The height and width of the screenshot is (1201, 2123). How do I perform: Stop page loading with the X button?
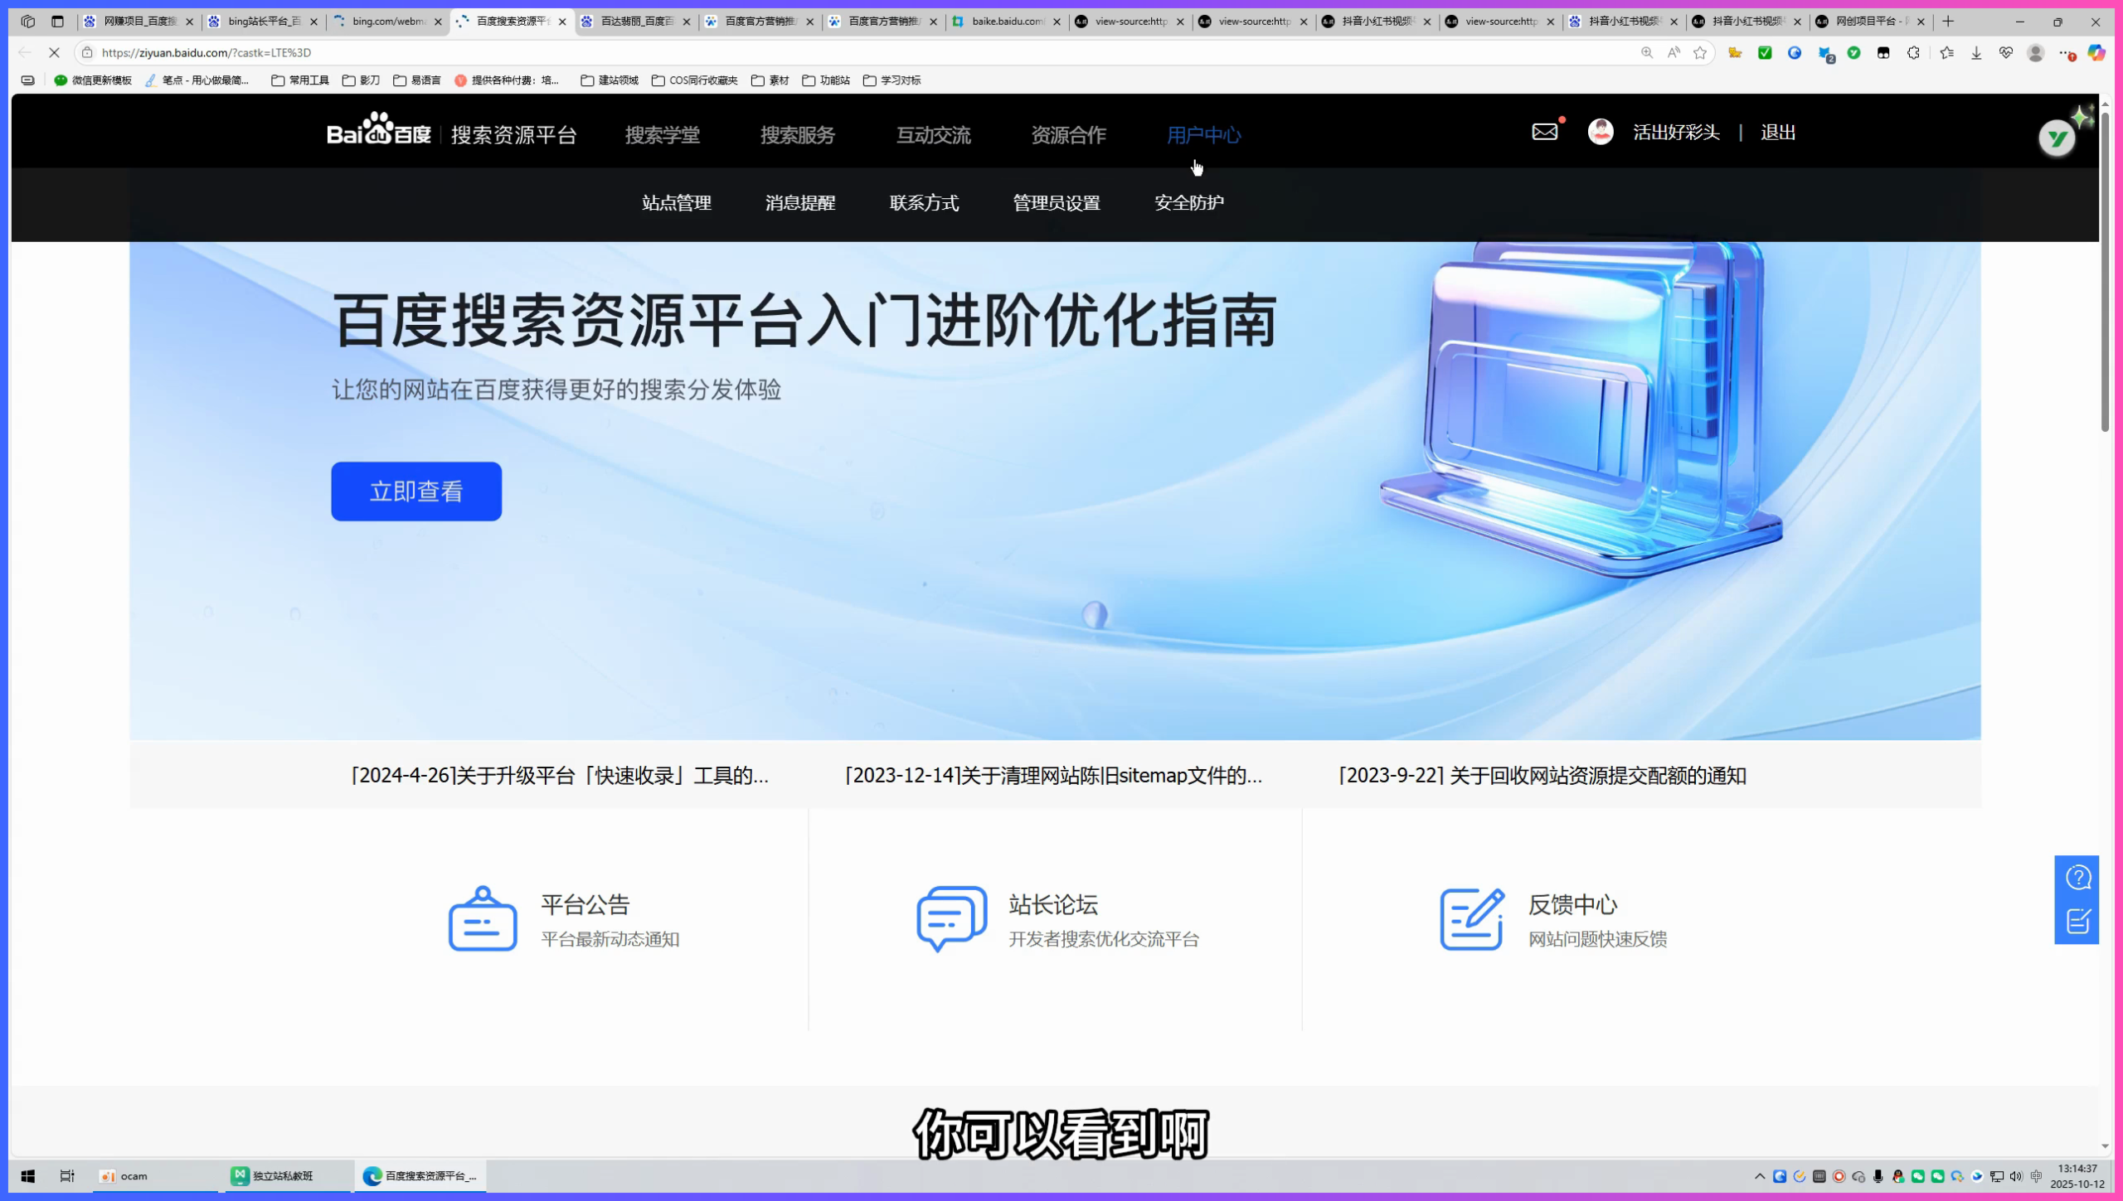[54, 52]
